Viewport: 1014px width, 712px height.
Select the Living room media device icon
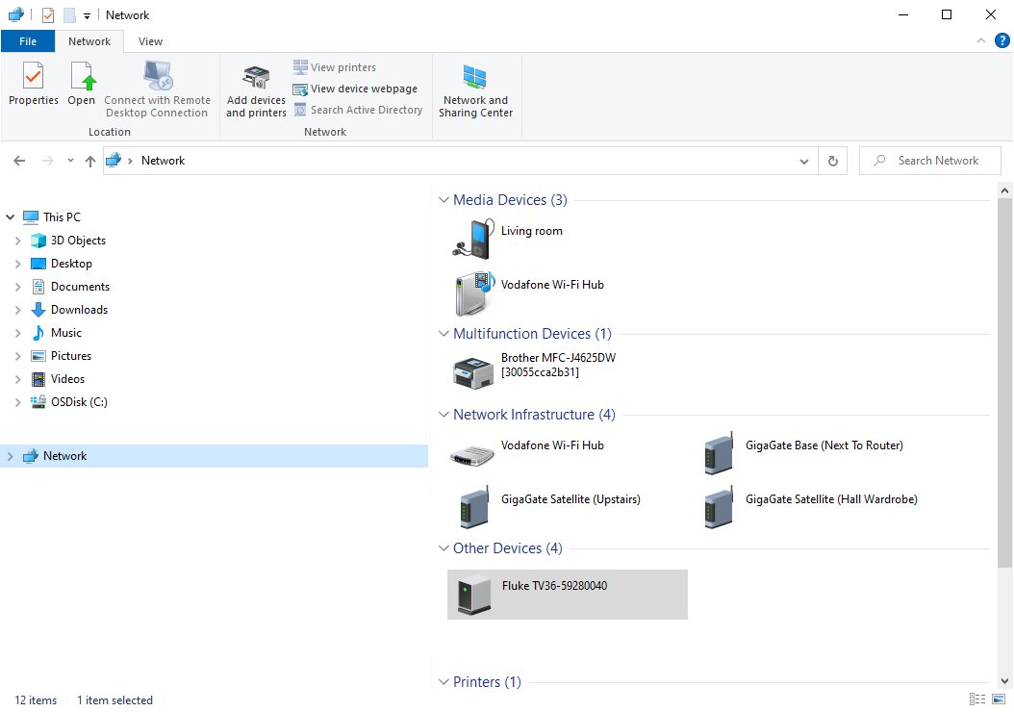(473, 239)
